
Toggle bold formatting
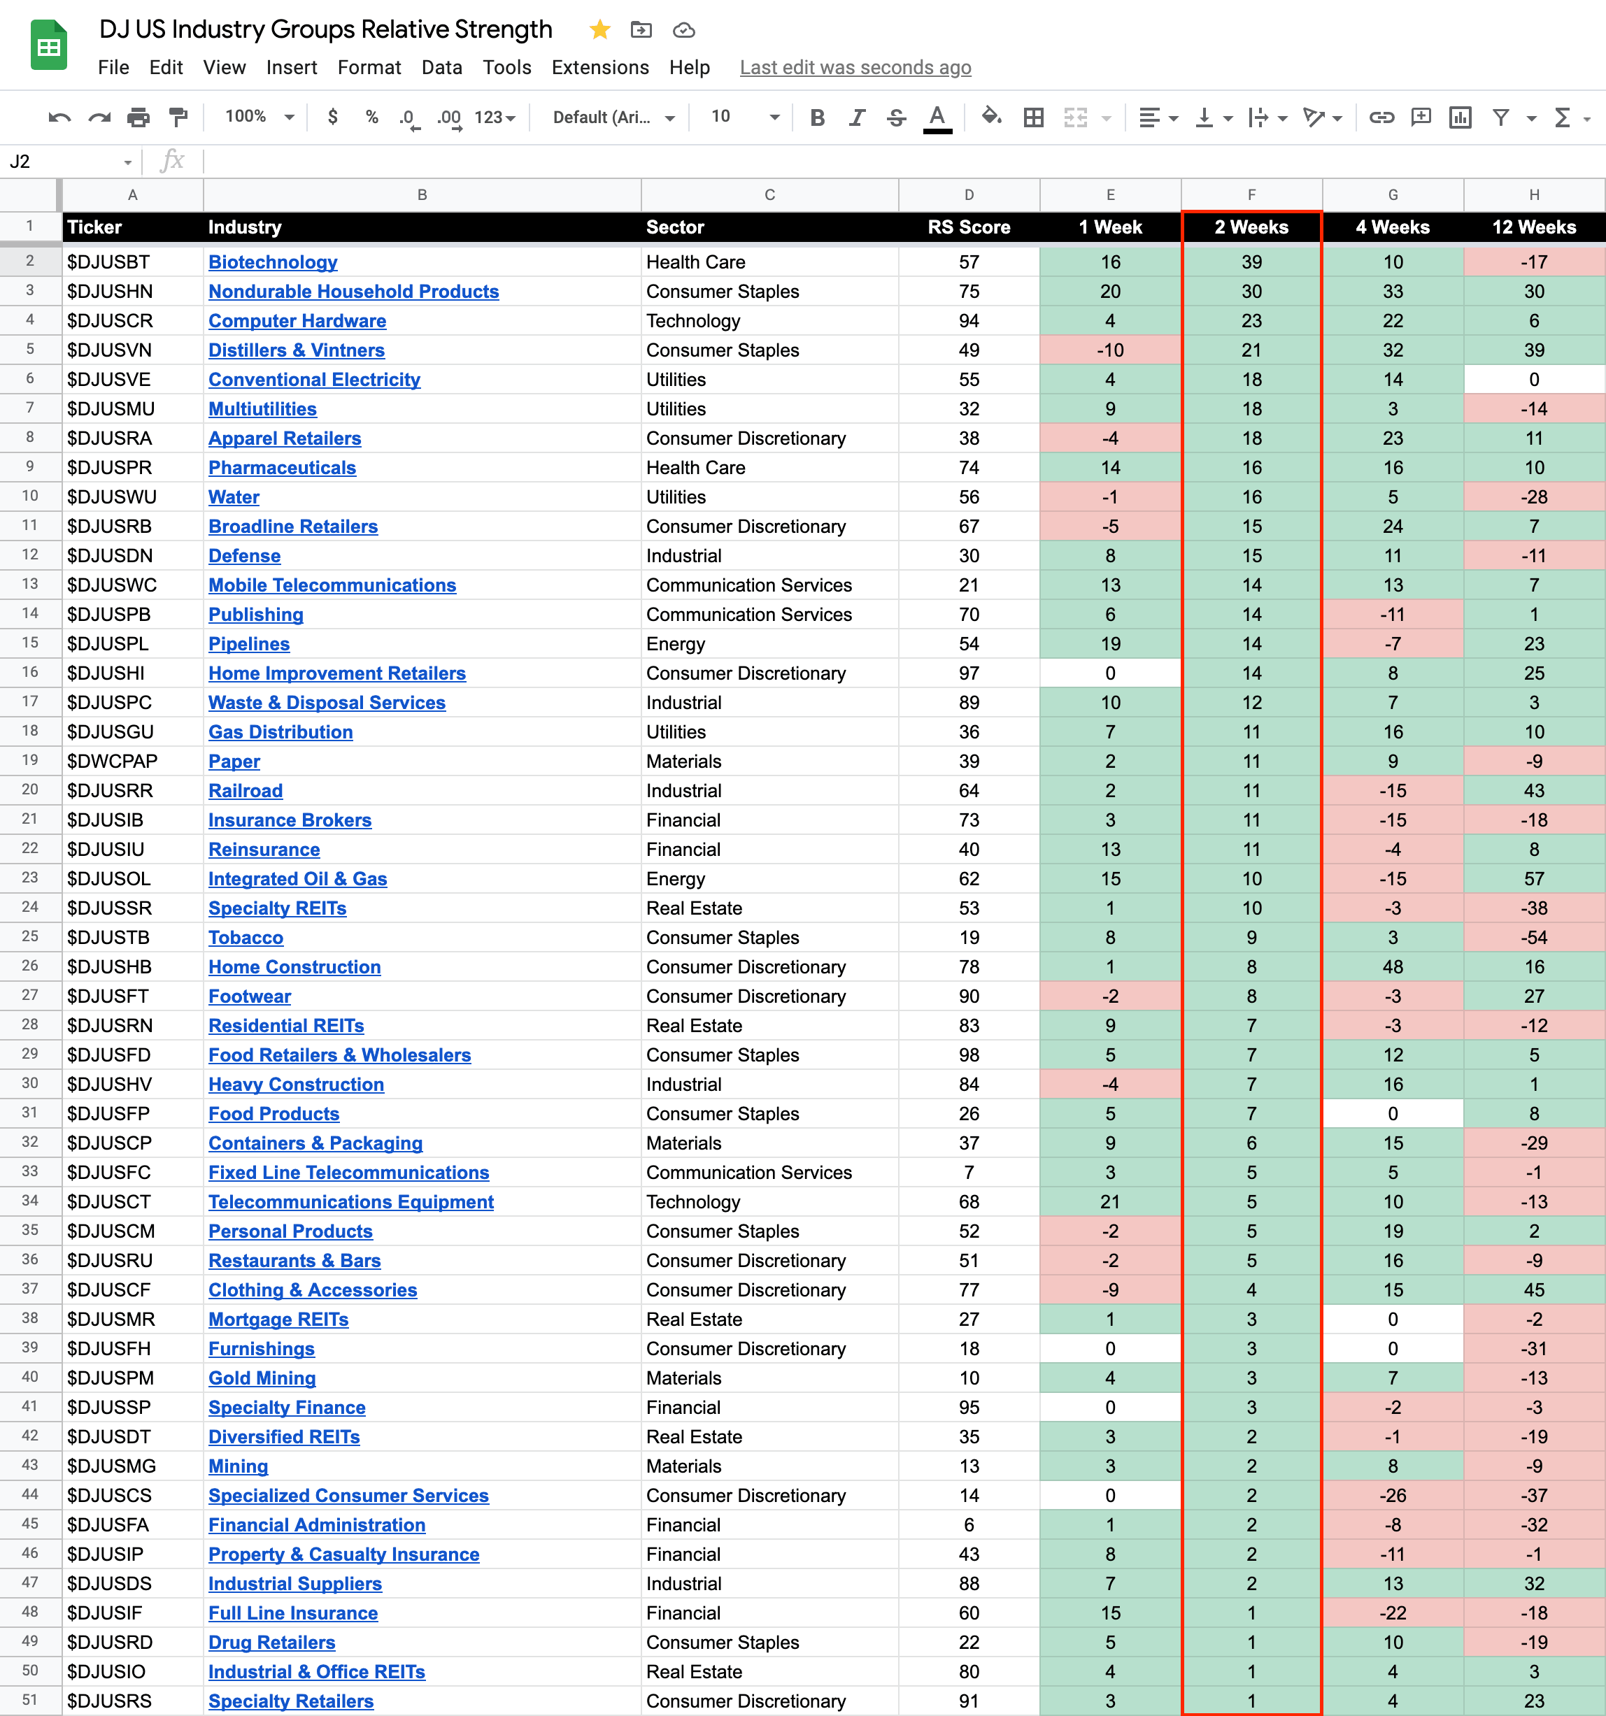[817, 117]
